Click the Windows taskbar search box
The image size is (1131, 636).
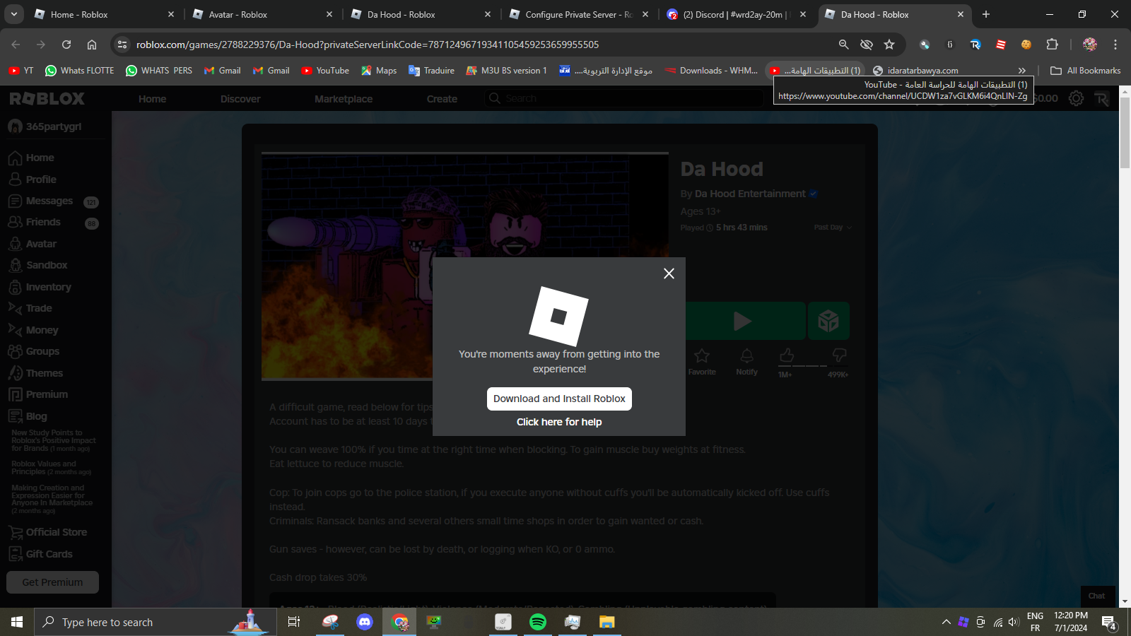(156, 622)
